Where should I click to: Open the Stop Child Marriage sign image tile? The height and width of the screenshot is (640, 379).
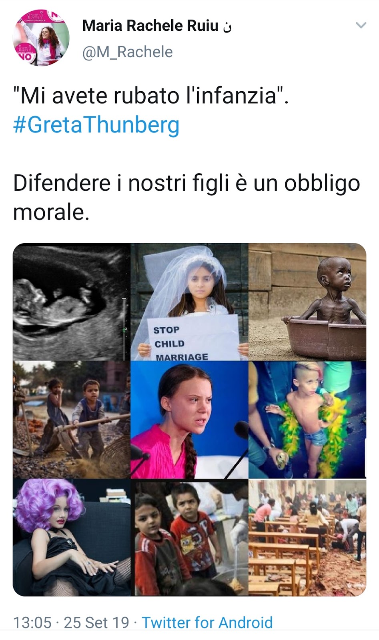point(189,302)
